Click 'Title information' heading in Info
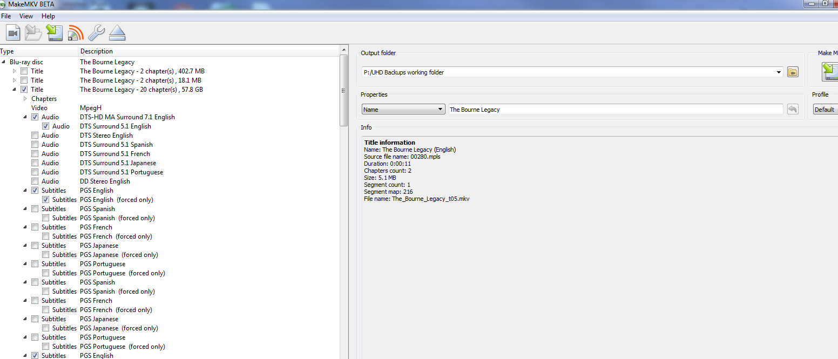The width and height of the screenshot is (838, 359). click(x=390, y=143)
